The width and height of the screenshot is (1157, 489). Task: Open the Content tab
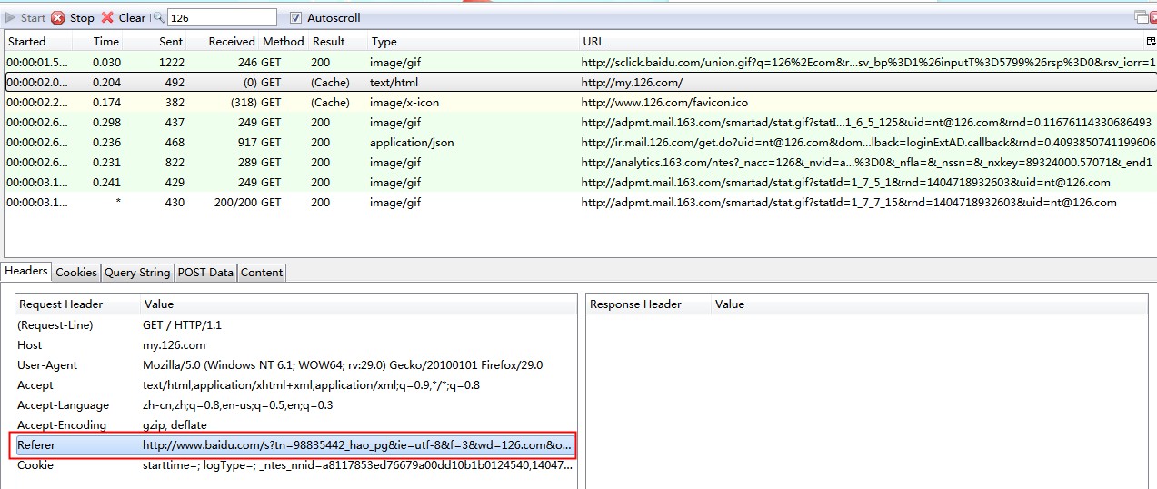262,273
